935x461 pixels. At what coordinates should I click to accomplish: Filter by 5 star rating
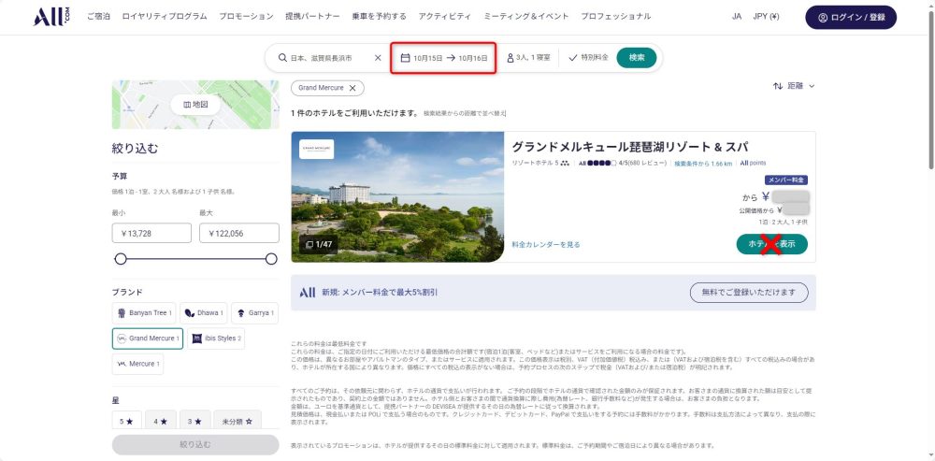point(126,421)
